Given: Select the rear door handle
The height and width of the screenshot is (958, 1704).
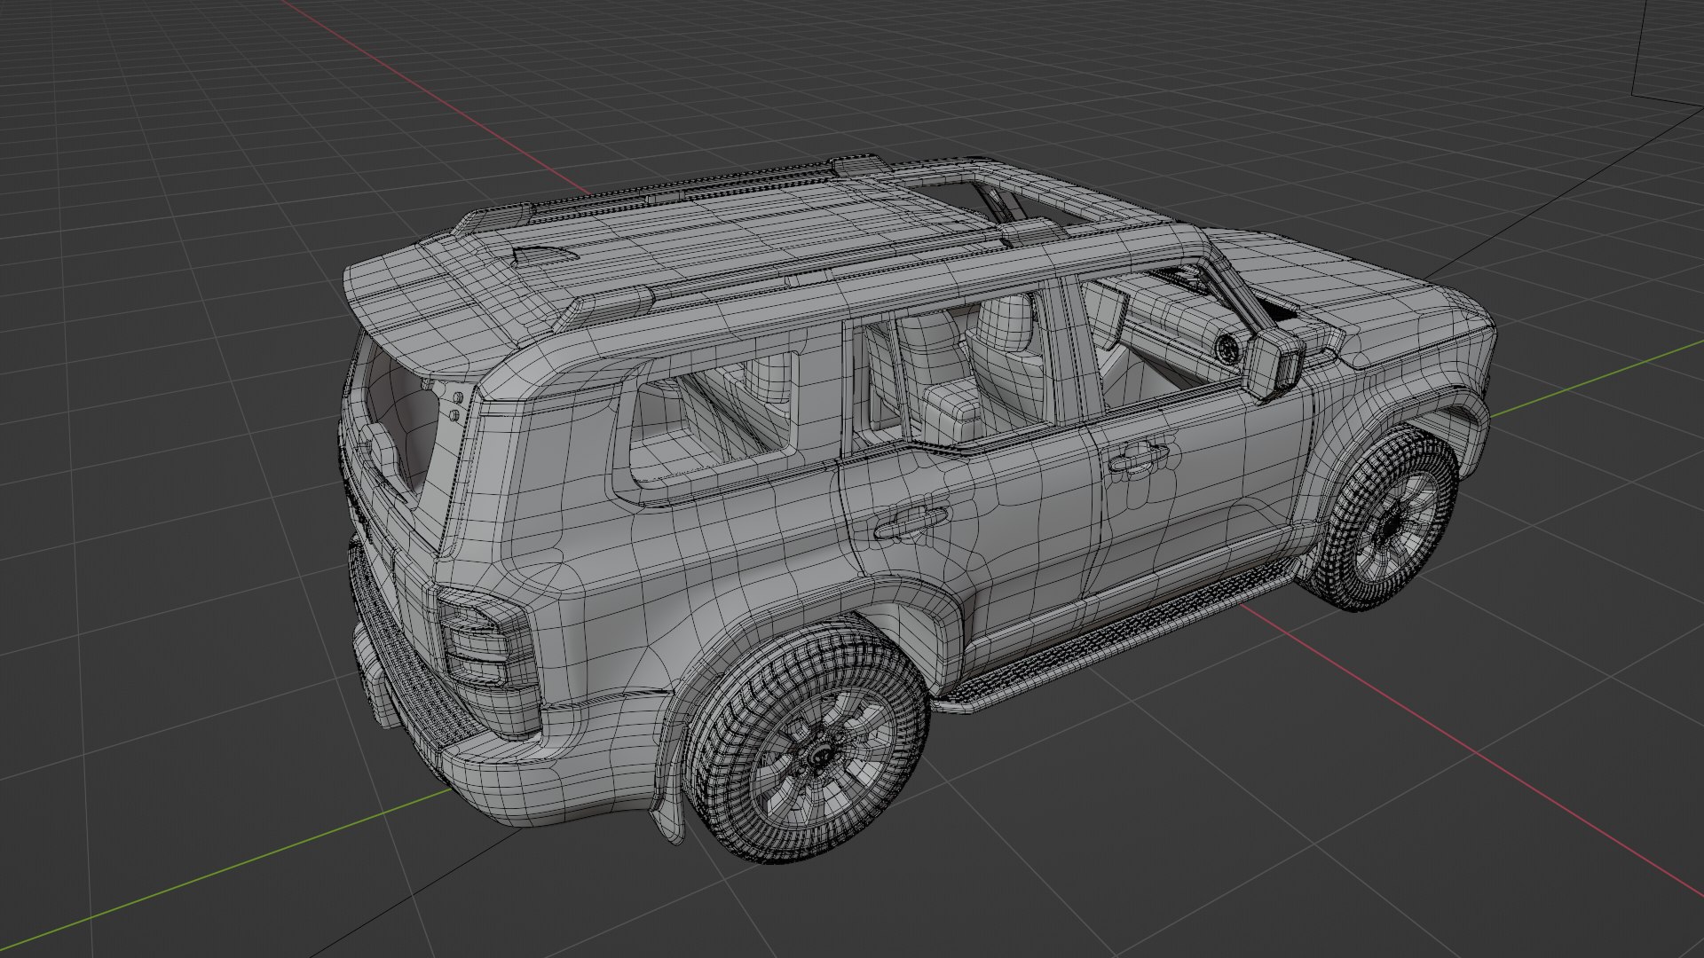Looking at the screenshot, I should (911, 522).
